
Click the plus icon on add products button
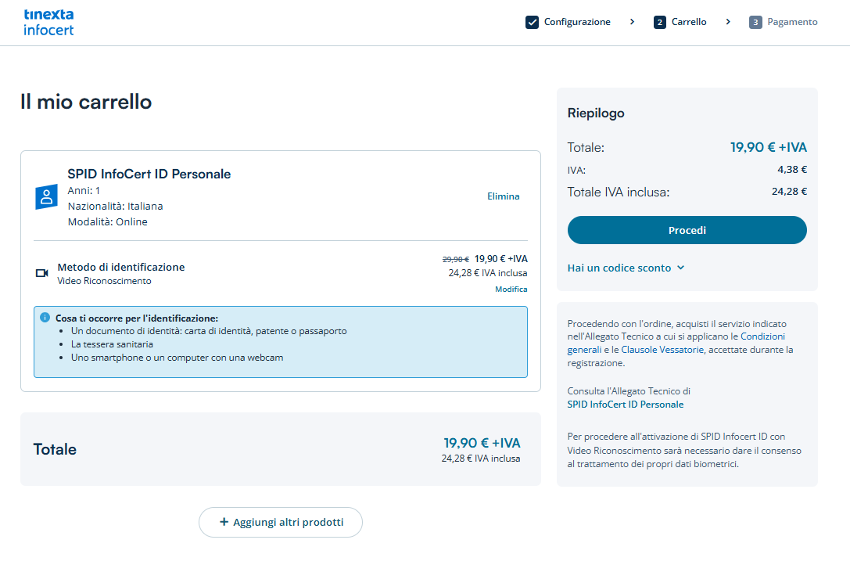pyautogui.click(x=224, y=522)
